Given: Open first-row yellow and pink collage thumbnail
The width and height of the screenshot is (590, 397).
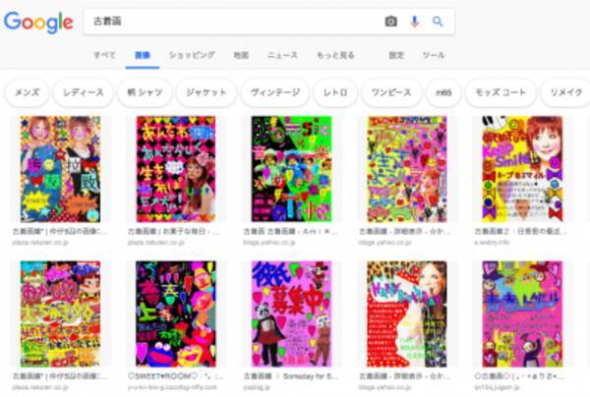Looking at the screenshot, I should [407, 169].
